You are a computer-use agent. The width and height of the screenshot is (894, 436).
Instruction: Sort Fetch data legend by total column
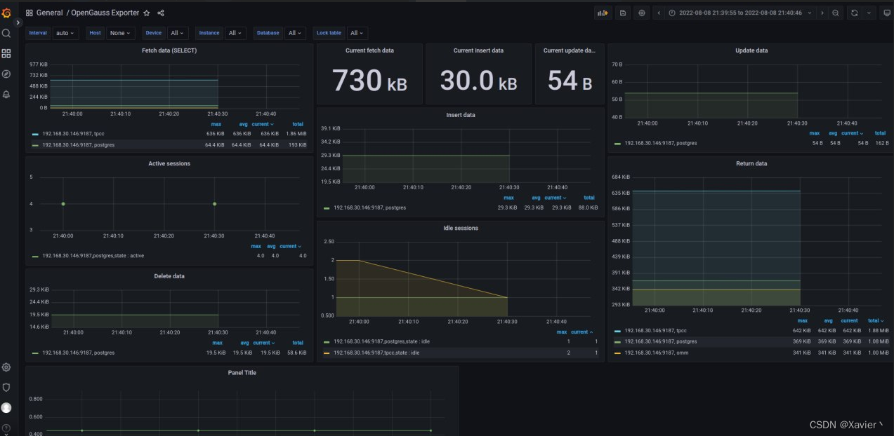[298, 124]
